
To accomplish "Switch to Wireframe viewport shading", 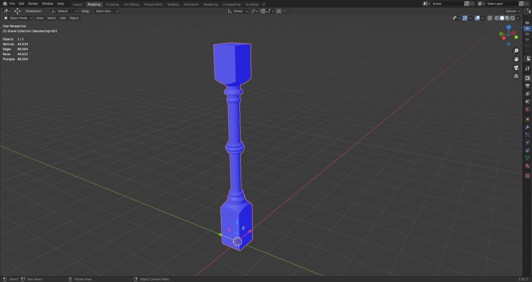I will (497, 18).
